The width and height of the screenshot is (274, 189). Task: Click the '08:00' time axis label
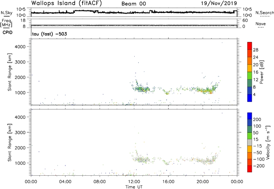point(100,182)
